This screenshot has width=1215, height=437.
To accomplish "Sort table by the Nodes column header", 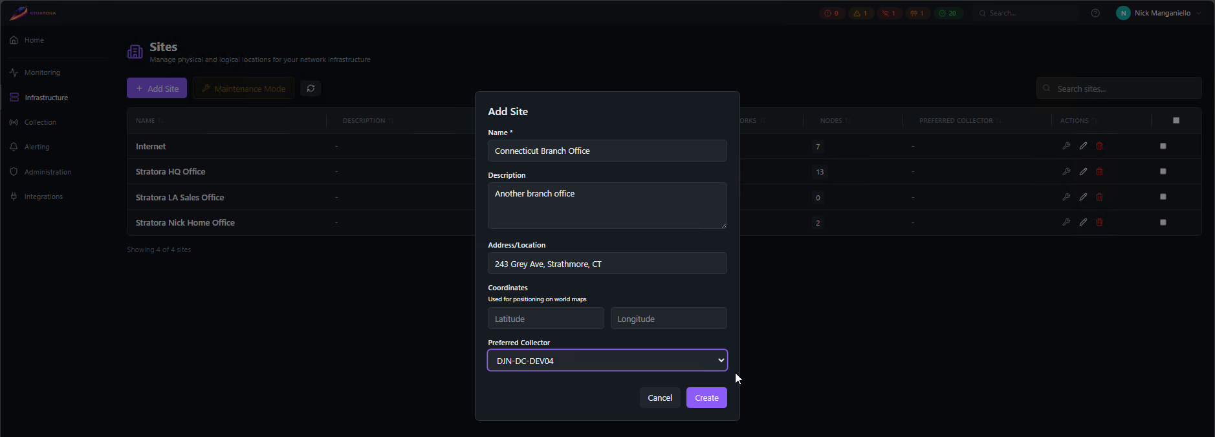I will tap(835, 120).
